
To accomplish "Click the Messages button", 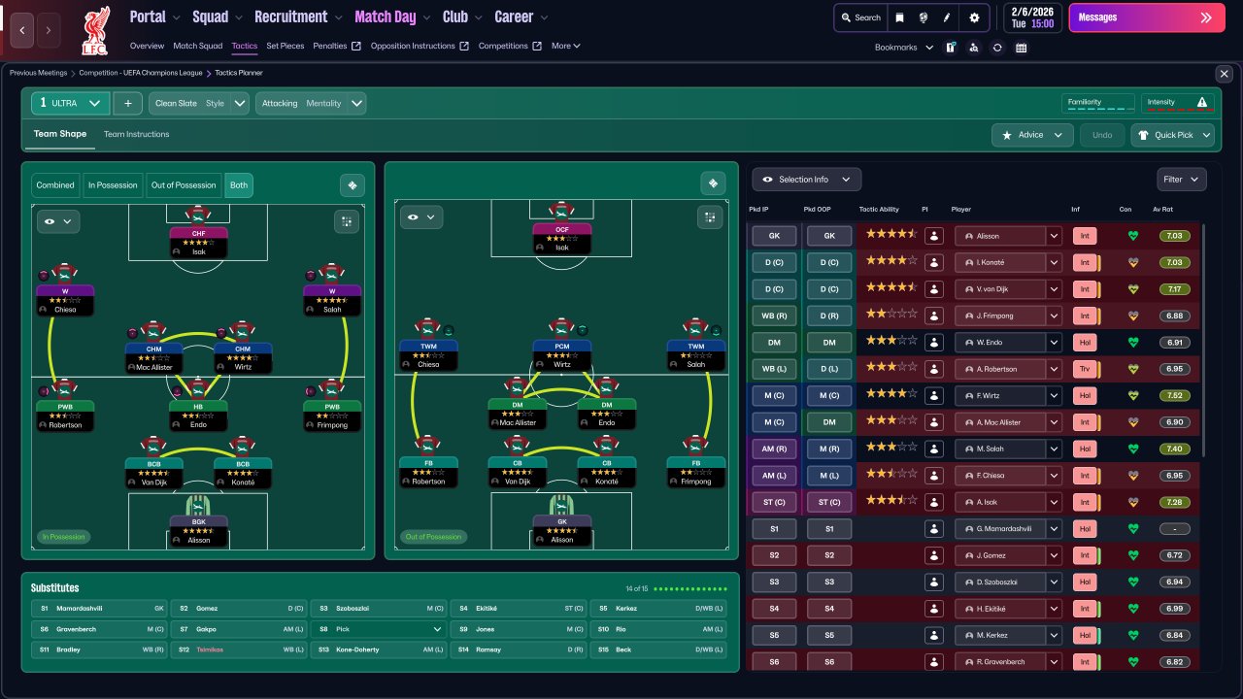I will pyautogui.click(x=1146, y=17).
